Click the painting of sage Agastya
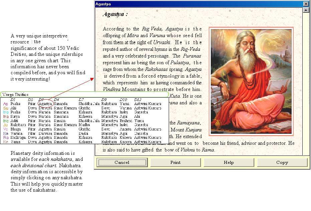 251,81
